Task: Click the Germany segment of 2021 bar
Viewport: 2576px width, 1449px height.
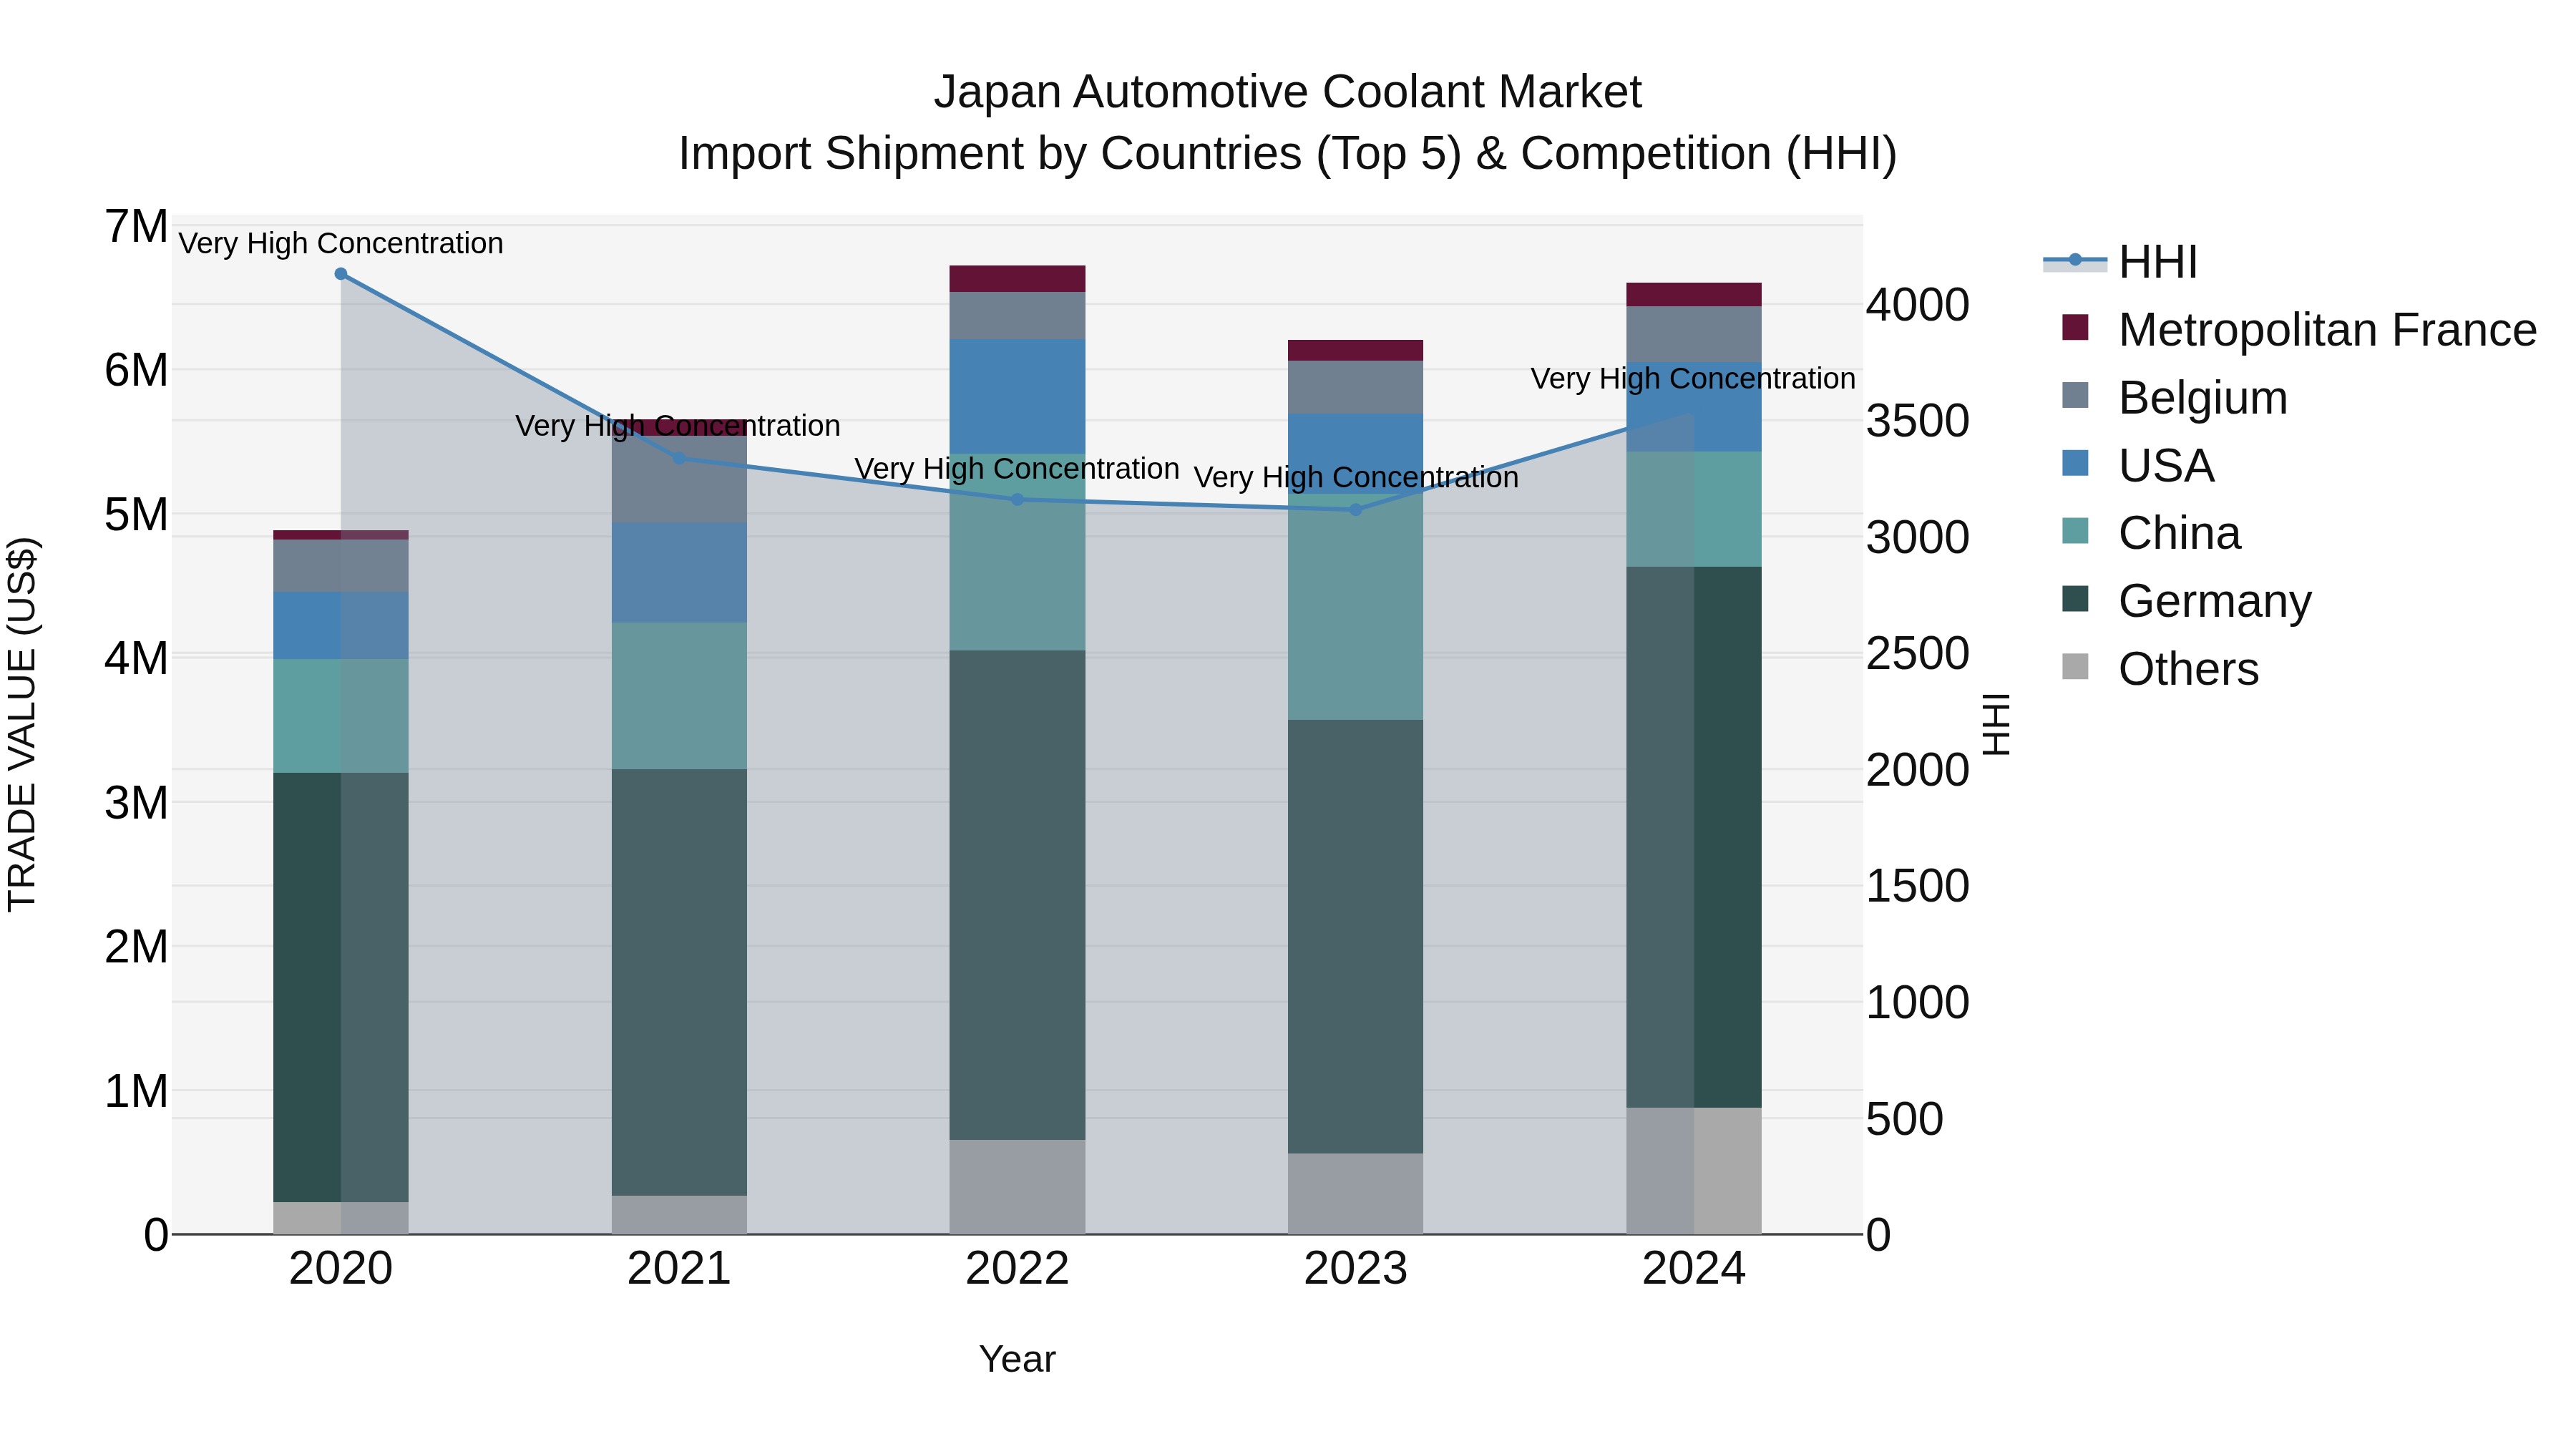Action: (x=679, y=983)
